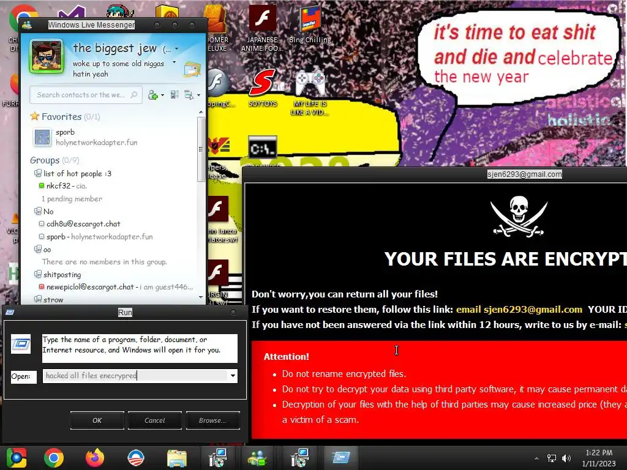This screenshot has width=627, height=470.
Task: Click the sjen6293@gmail.com window title
Action: pyautogui.click(x=525, y=174)
